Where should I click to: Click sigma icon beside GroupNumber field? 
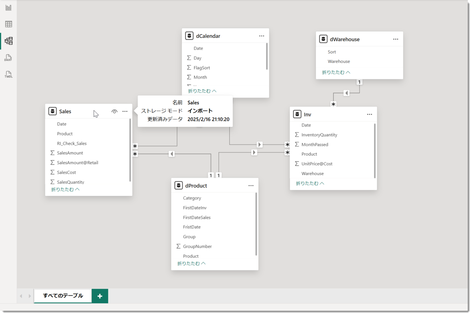point(179,246)
